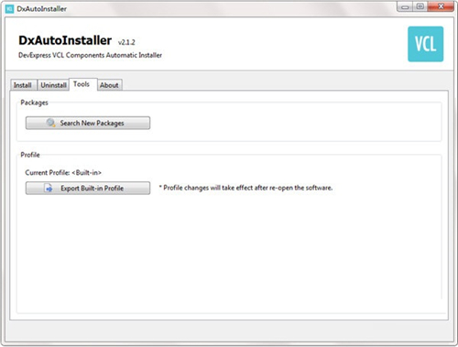Image resolution: width=458 pixels, height=347 pixels.
Task: Click the Profile group label
Action: [x=30, y=155]
